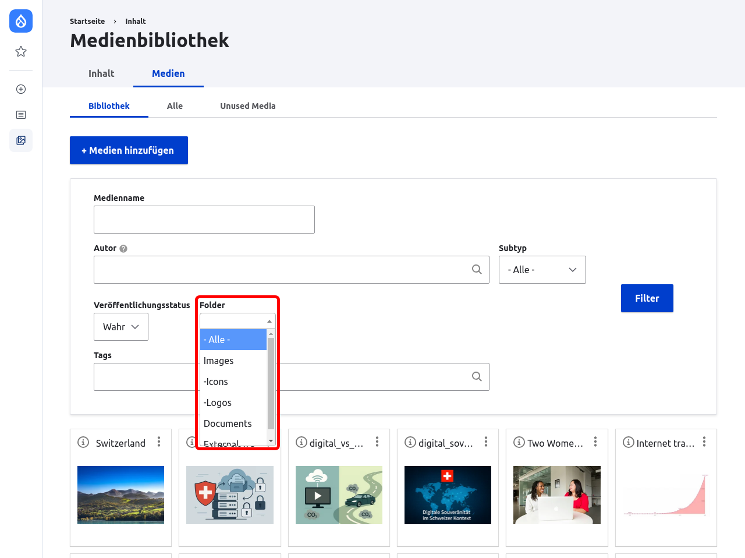Image resolution: width=745 pixels, height=558 pixels.
Task: Open the Two Women photo thumbnail
Action: coord(557,495)
